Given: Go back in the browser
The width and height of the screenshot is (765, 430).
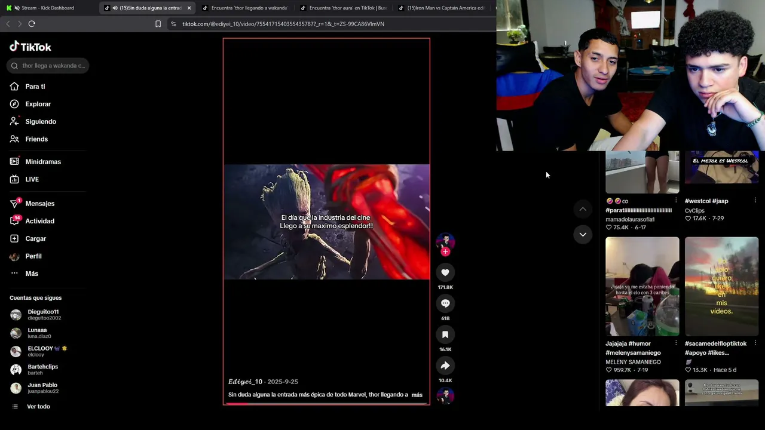Looking at the screenshot, I should click(8, 24).
